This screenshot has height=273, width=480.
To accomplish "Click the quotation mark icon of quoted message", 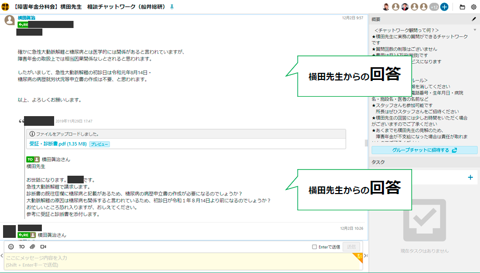I will click(21, 121).
